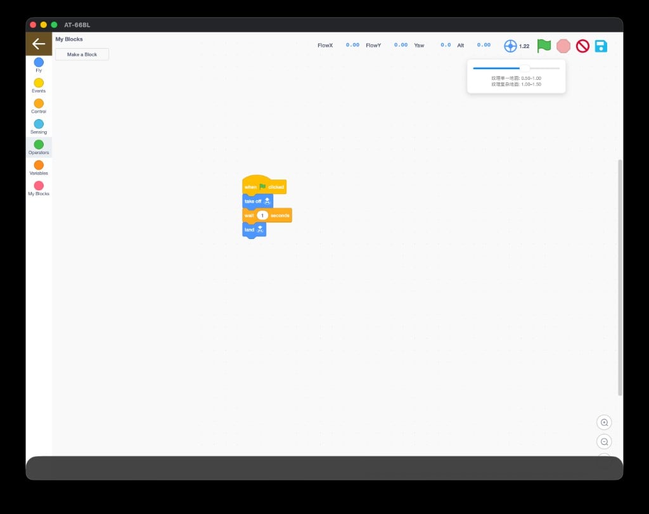Viewport: 649px width, 514px height.
Task: Click the Make a Block button
Action: tap(82, 55)
